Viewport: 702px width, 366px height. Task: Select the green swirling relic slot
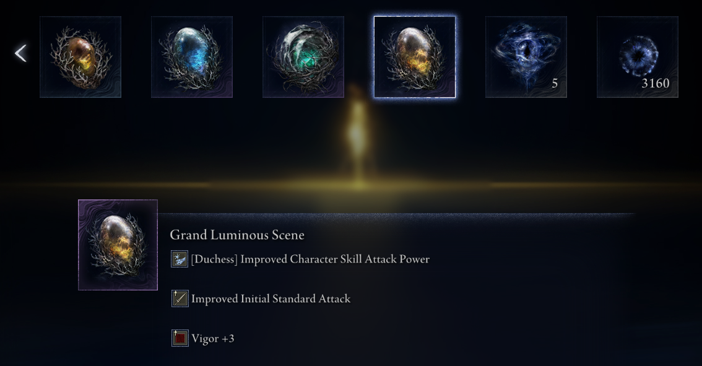[x=303, y=57]
